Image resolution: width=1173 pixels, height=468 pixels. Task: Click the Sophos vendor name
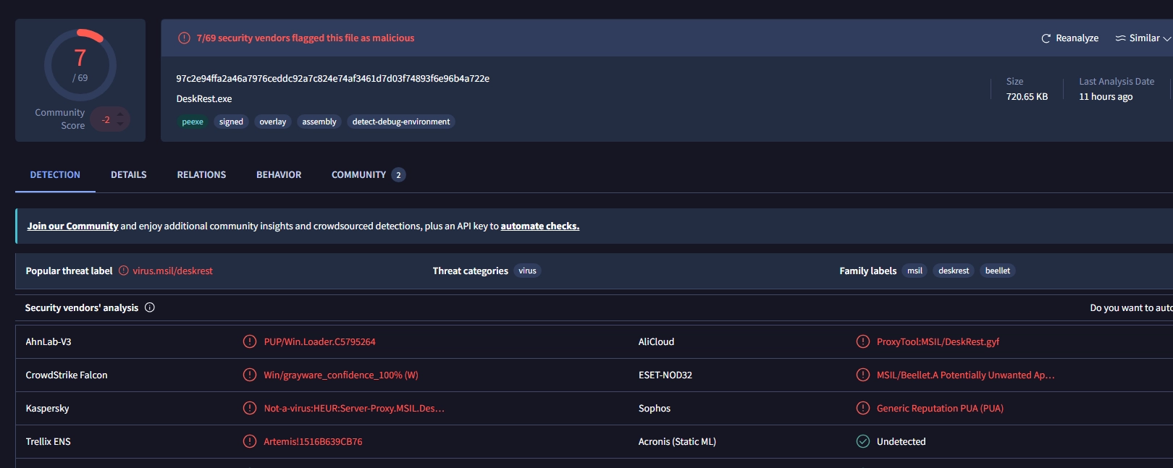click(x=655, y=408)
